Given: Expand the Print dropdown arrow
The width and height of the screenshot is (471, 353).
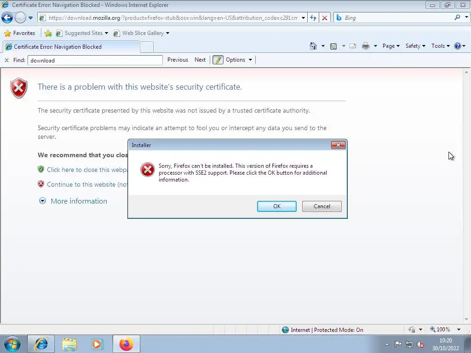Looking at the screenshot, I should pos(375,46).
